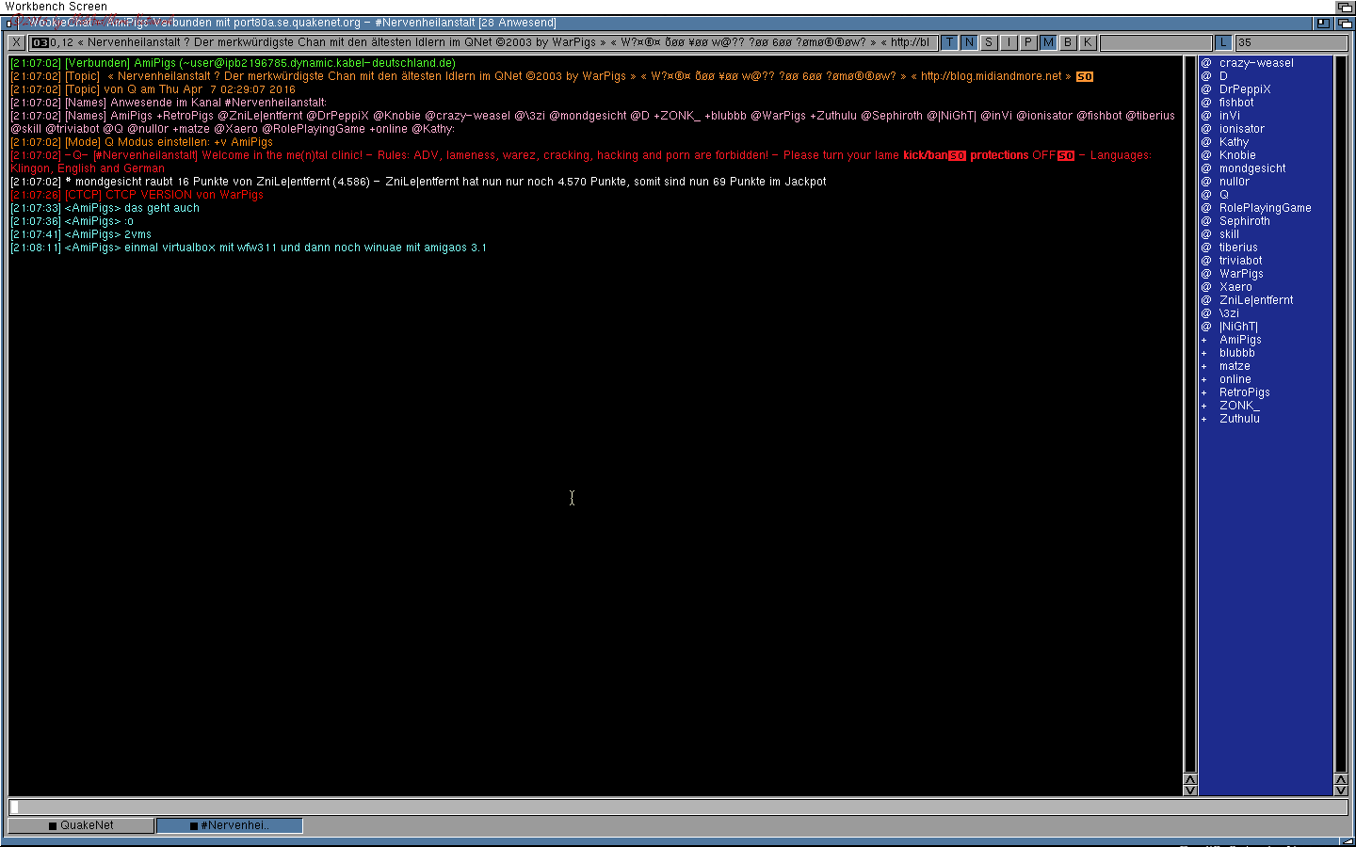Select user WarPigs in the nick list
Screen dimensions: 1356x847
click(1241, 274)
